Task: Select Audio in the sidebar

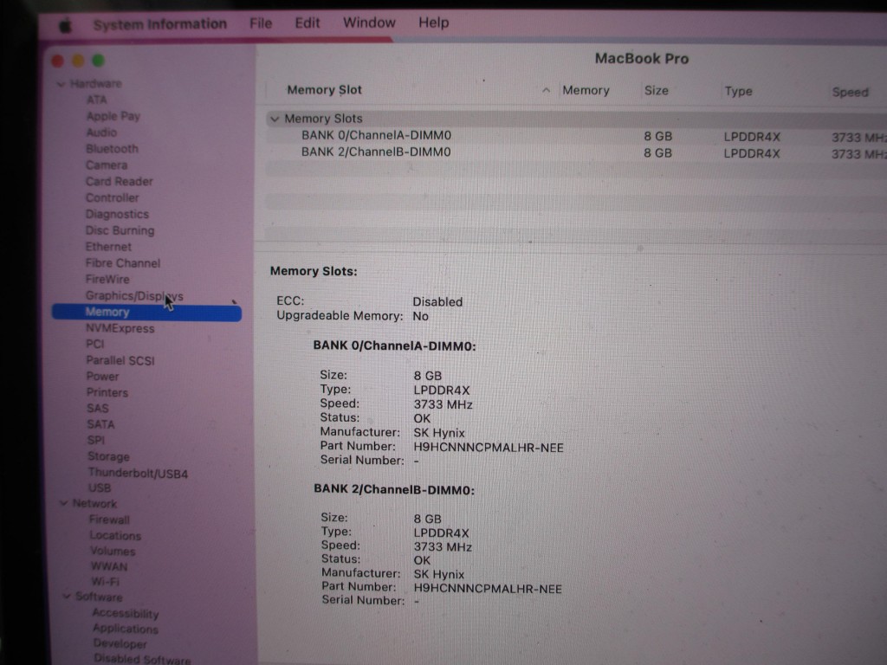Action: pyautogui.click(x=101, y=132)
